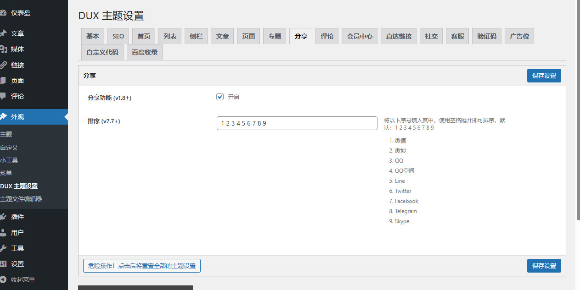Image resolution: width=580 pixels, height=290 pixels.
Task: Click the comment bubble icon beside 评论
Action: [x=3, y=96]
